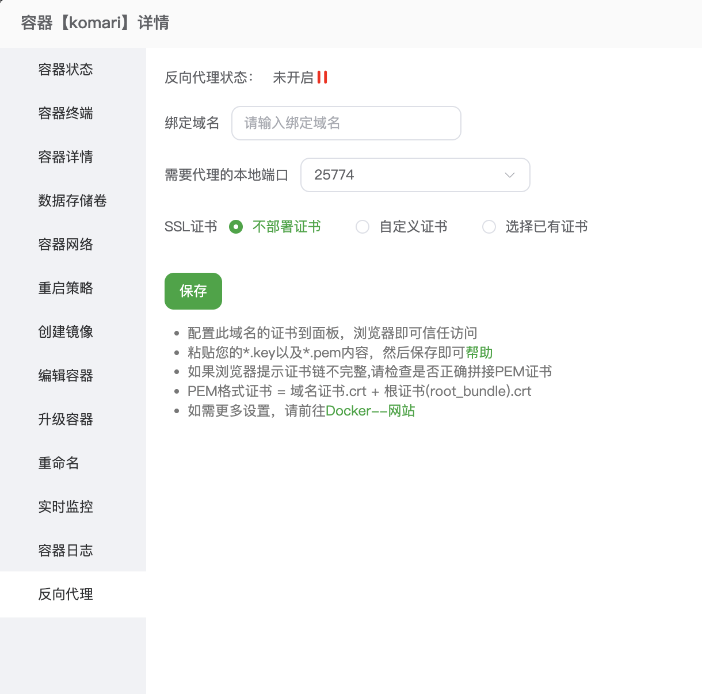Viewport: 702px width, 694px height.
Task: Select the 选择已有证书 radio option
Action: click(489, 227)
